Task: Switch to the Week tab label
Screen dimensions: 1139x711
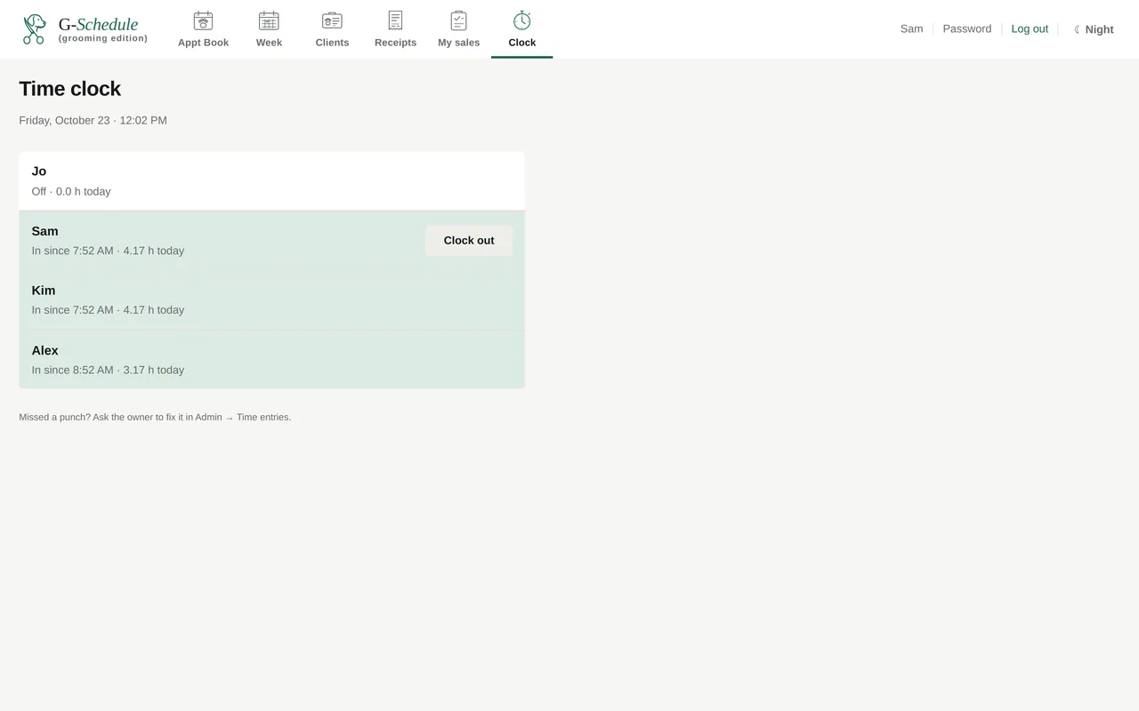Action: click(x=269, y=43)
